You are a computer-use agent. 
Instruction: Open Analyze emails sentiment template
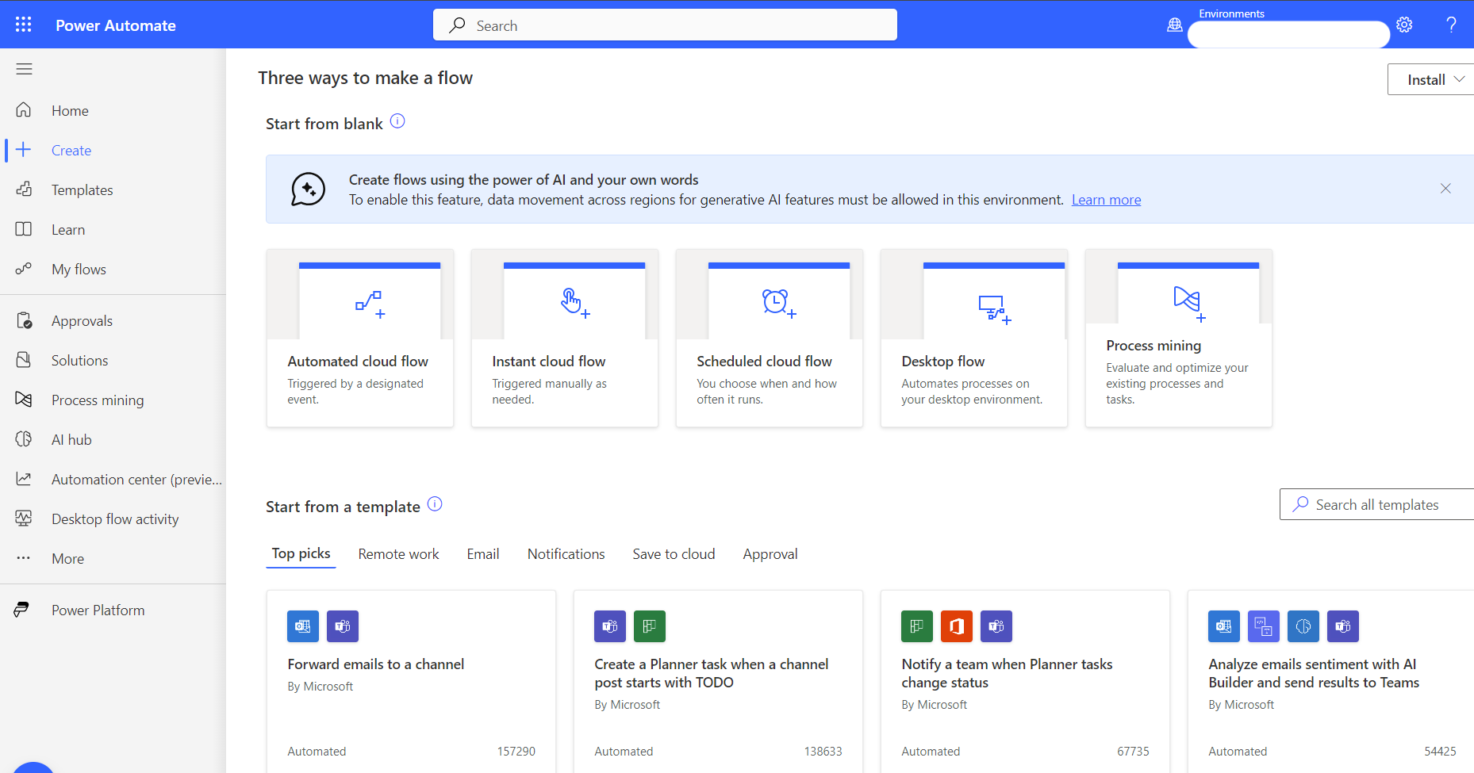tap(1314, 673)
